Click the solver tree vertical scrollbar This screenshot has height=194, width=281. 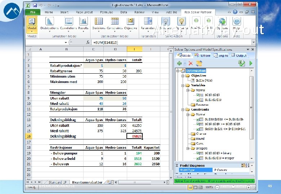(251, 107)
